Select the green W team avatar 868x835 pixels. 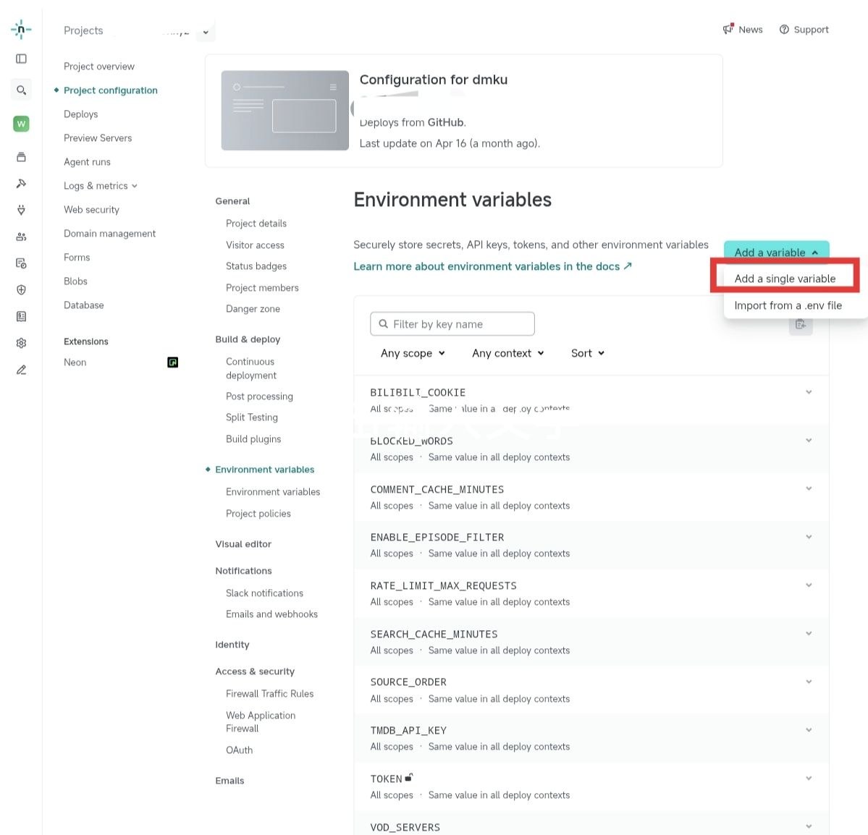pyautogui.click(x=21, y=124)
